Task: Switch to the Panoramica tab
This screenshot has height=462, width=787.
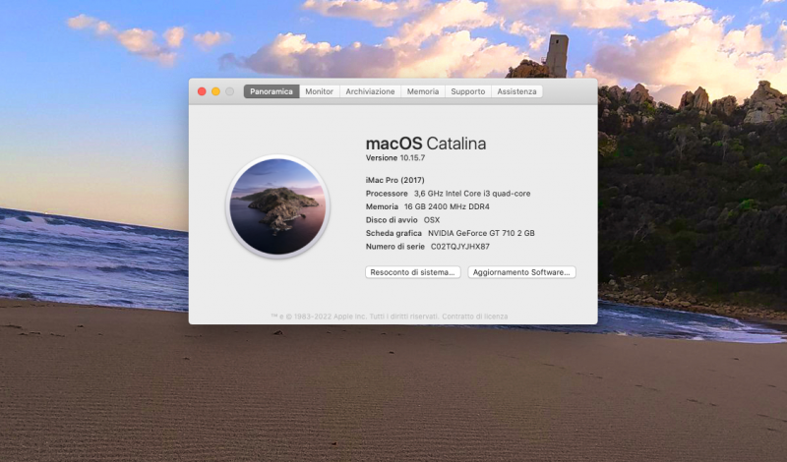Action: coord(272,91)
